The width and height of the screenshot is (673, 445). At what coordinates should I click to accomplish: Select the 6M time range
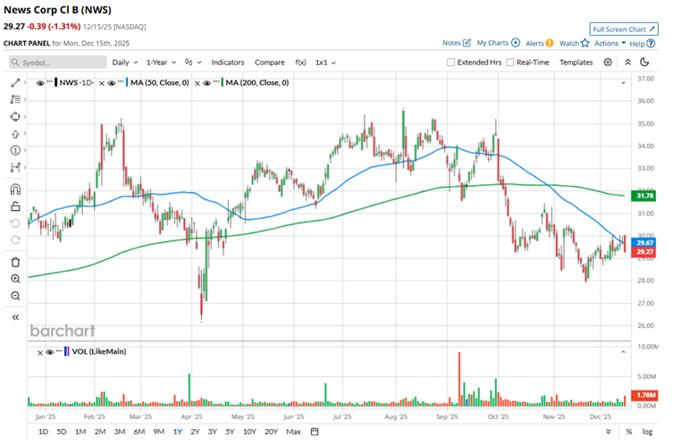pos(139,432)
